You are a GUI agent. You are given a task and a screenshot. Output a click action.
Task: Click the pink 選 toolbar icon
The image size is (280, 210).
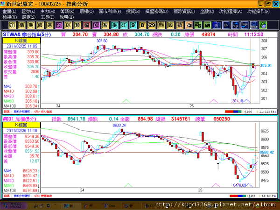click(x=59, y=25)
